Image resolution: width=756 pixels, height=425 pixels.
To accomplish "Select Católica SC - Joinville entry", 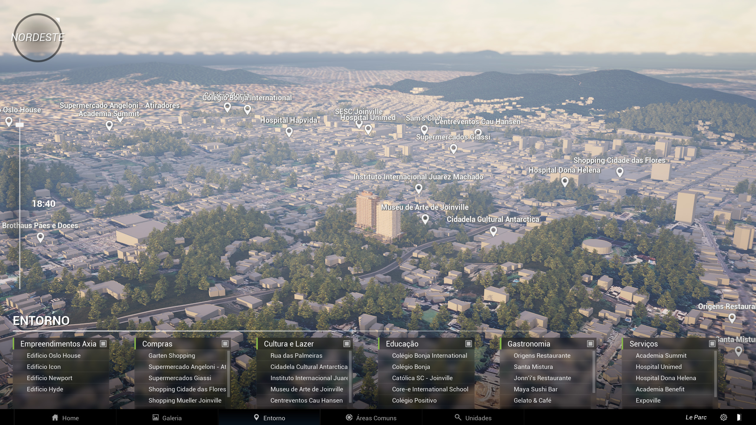I will (x=426, y=378).
